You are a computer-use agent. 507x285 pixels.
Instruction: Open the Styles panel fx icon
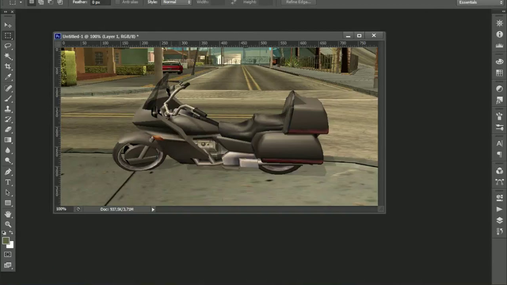(x=499, y=101)
